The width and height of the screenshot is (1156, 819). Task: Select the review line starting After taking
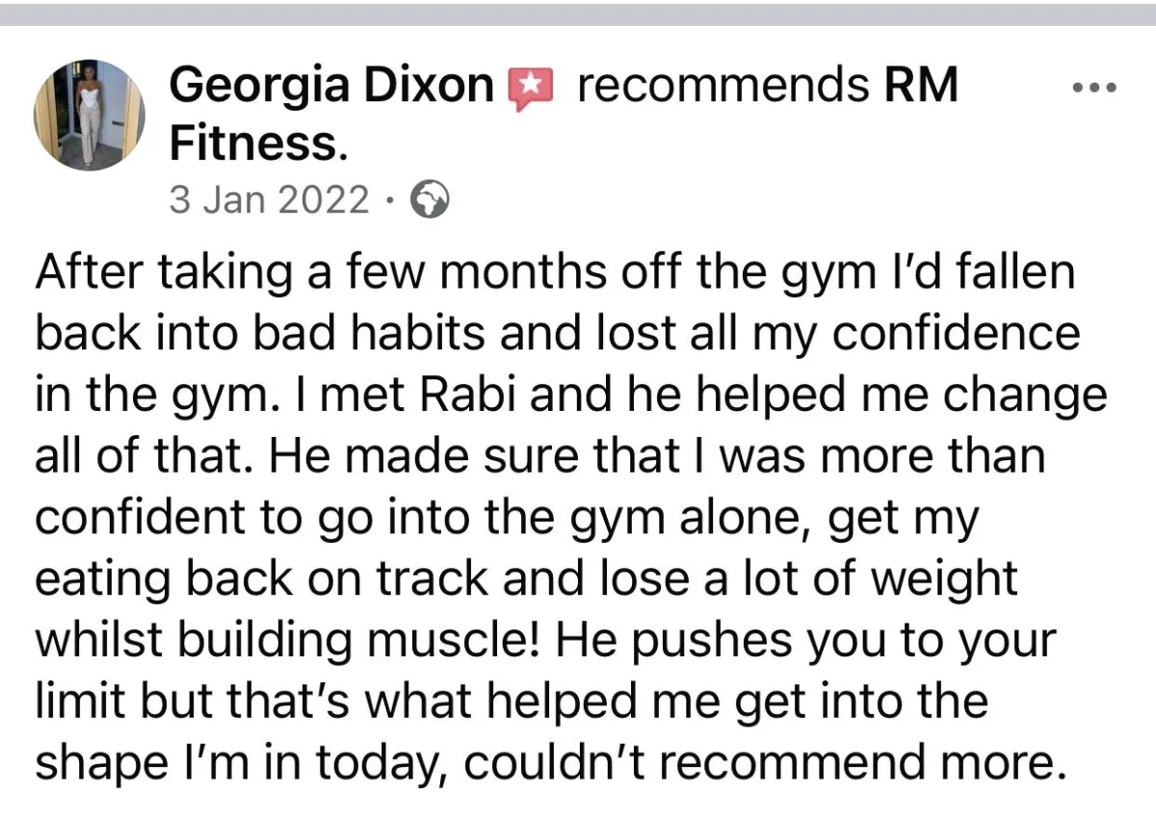click(x=554, y=274)
